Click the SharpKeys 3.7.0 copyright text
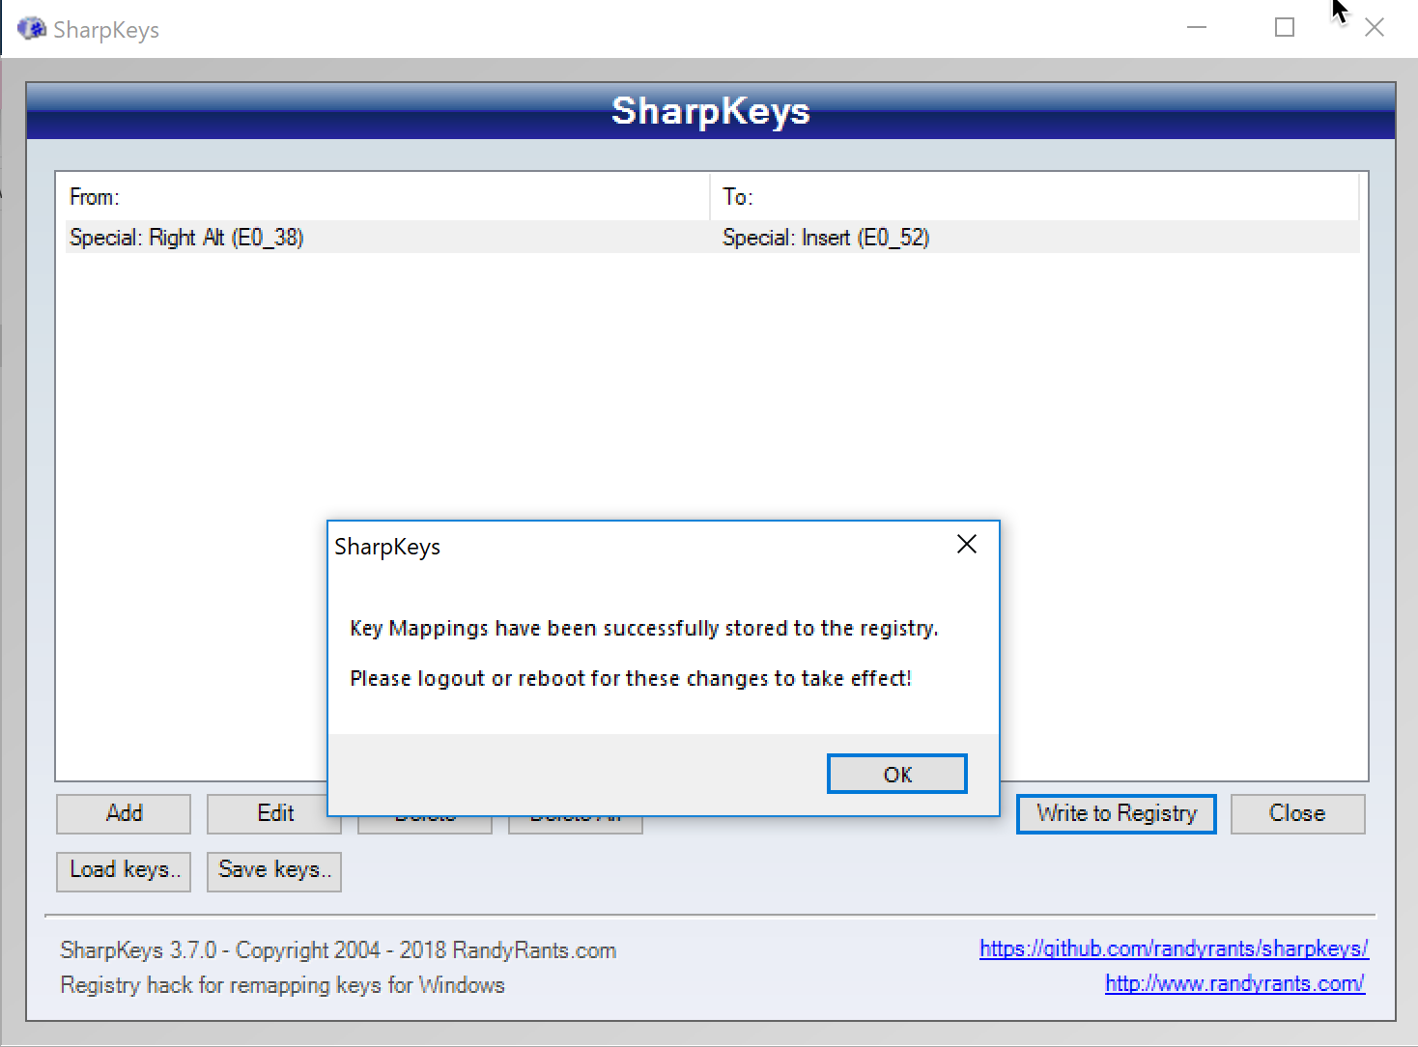This screenshot has width=1418, height=1047. [x=338, y=950]
